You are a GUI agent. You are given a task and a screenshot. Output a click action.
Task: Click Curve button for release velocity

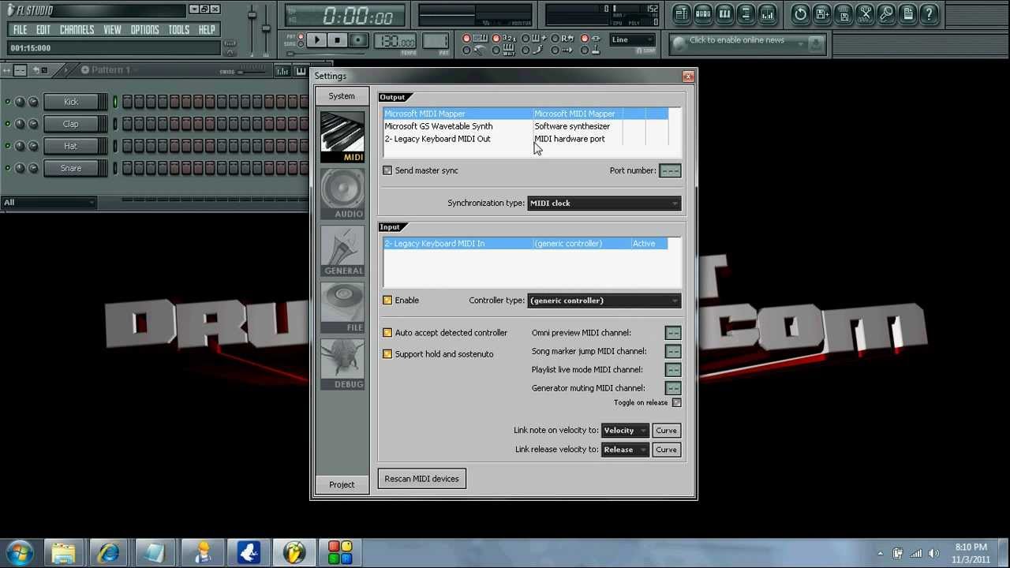point(666,450)
